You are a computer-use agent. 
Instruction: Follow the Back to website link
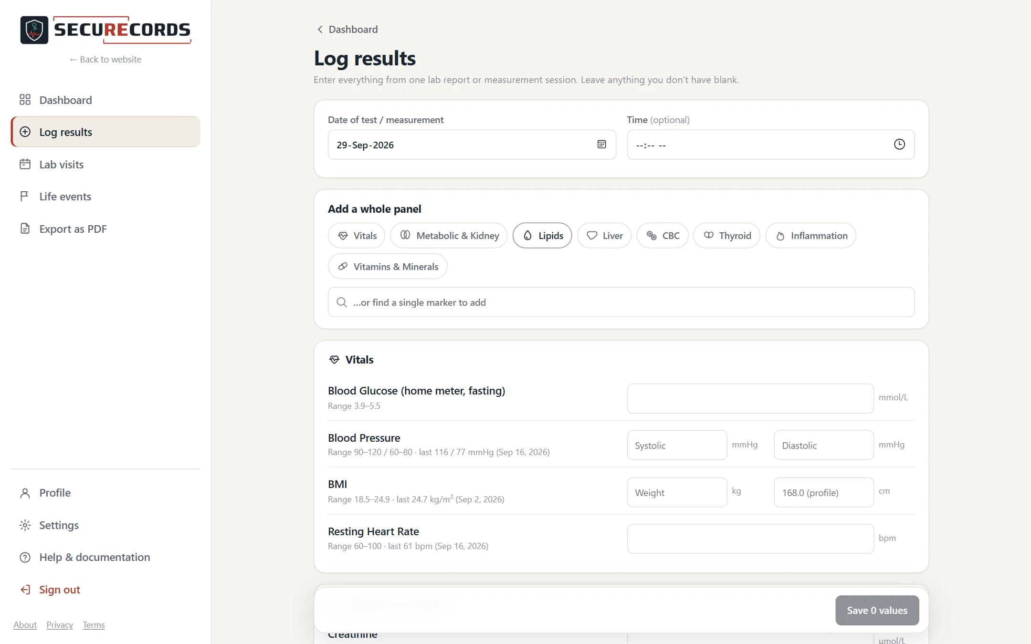pyautogui.click(x=105, y=59)
